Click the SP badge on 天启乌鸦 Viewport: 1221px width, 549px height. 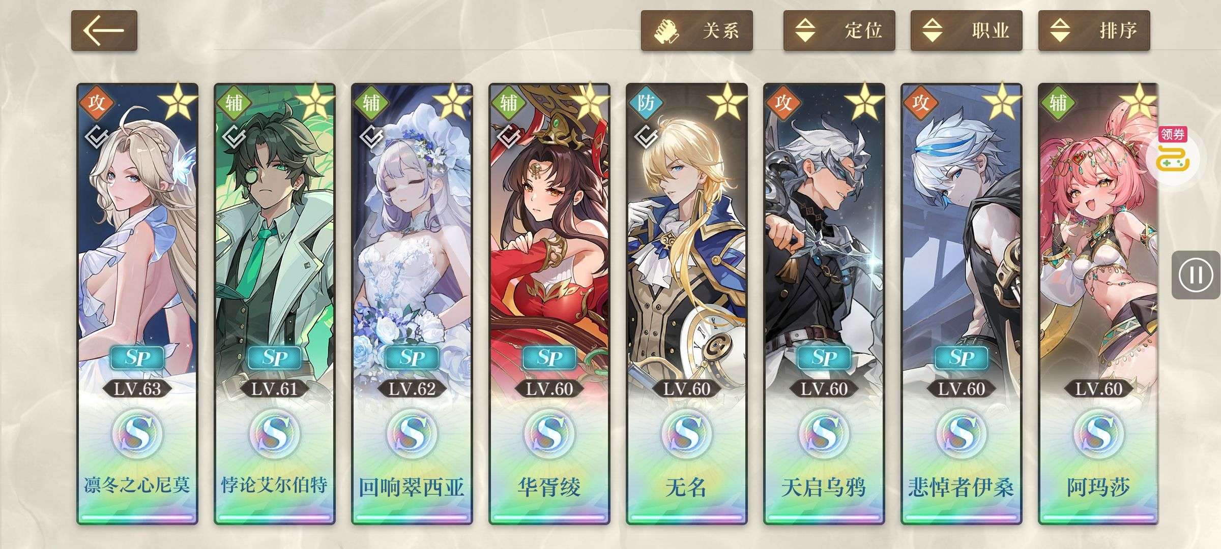[x=824, y=358]
